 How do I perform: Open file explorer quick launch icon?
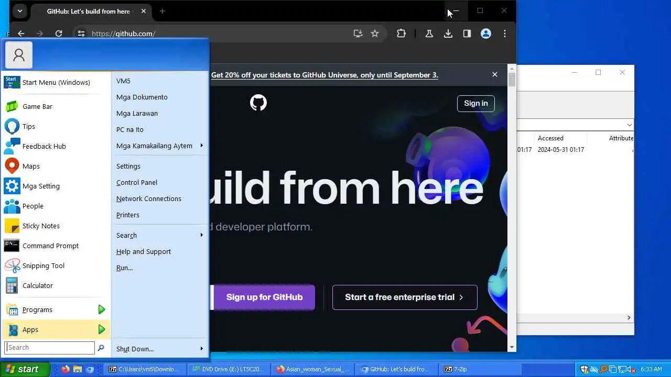pyautogui.click(x=78, y=369)
